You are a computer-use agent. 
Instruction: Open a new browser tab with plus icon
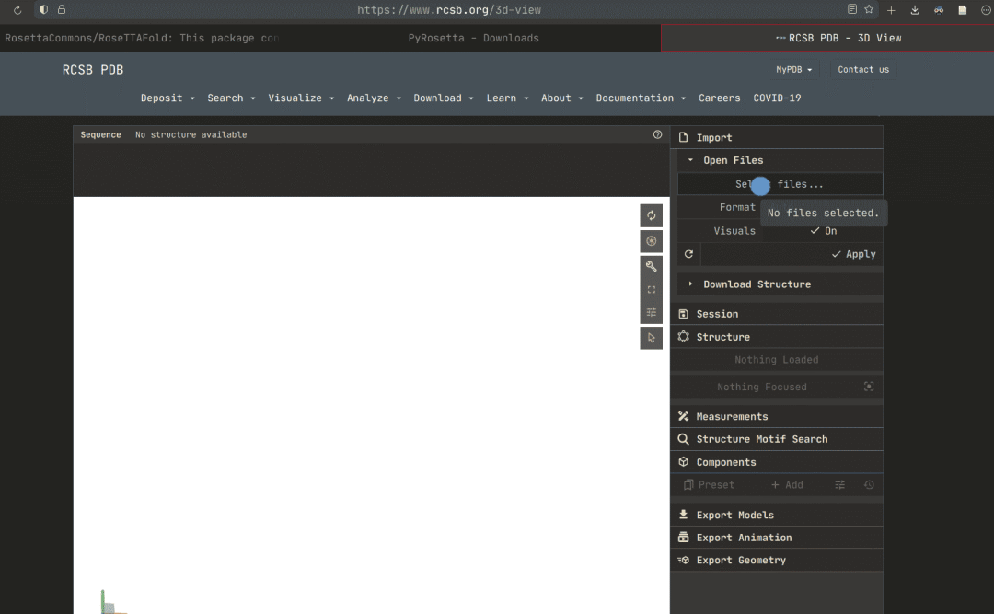click(891, 10)
